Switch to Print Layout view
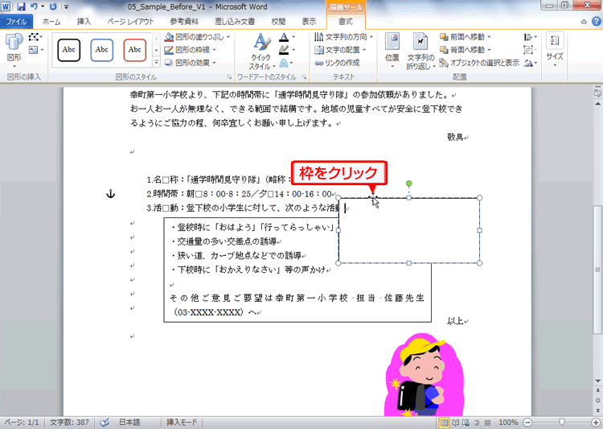 pyautogui.click(x=444, y=423)
